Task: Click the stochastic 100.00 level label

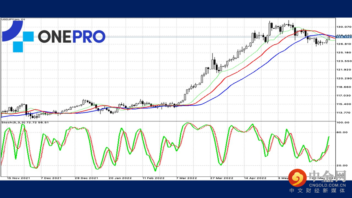Action: [343, 123]
